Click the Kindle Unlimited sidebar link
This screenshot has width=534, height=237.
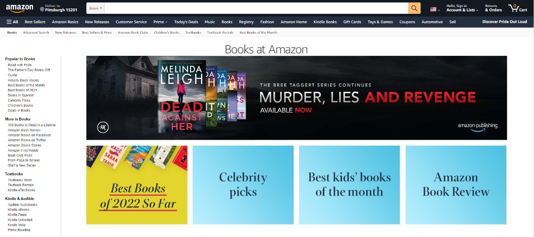[x=20, y=220]
